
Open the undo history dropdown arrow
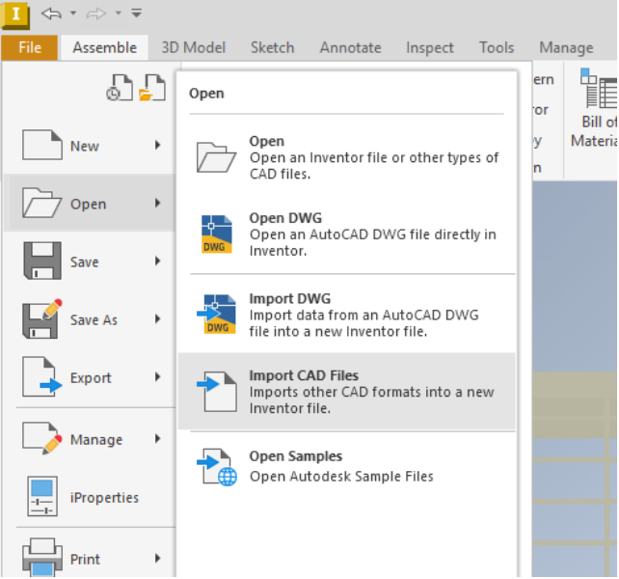coord(73,14)
